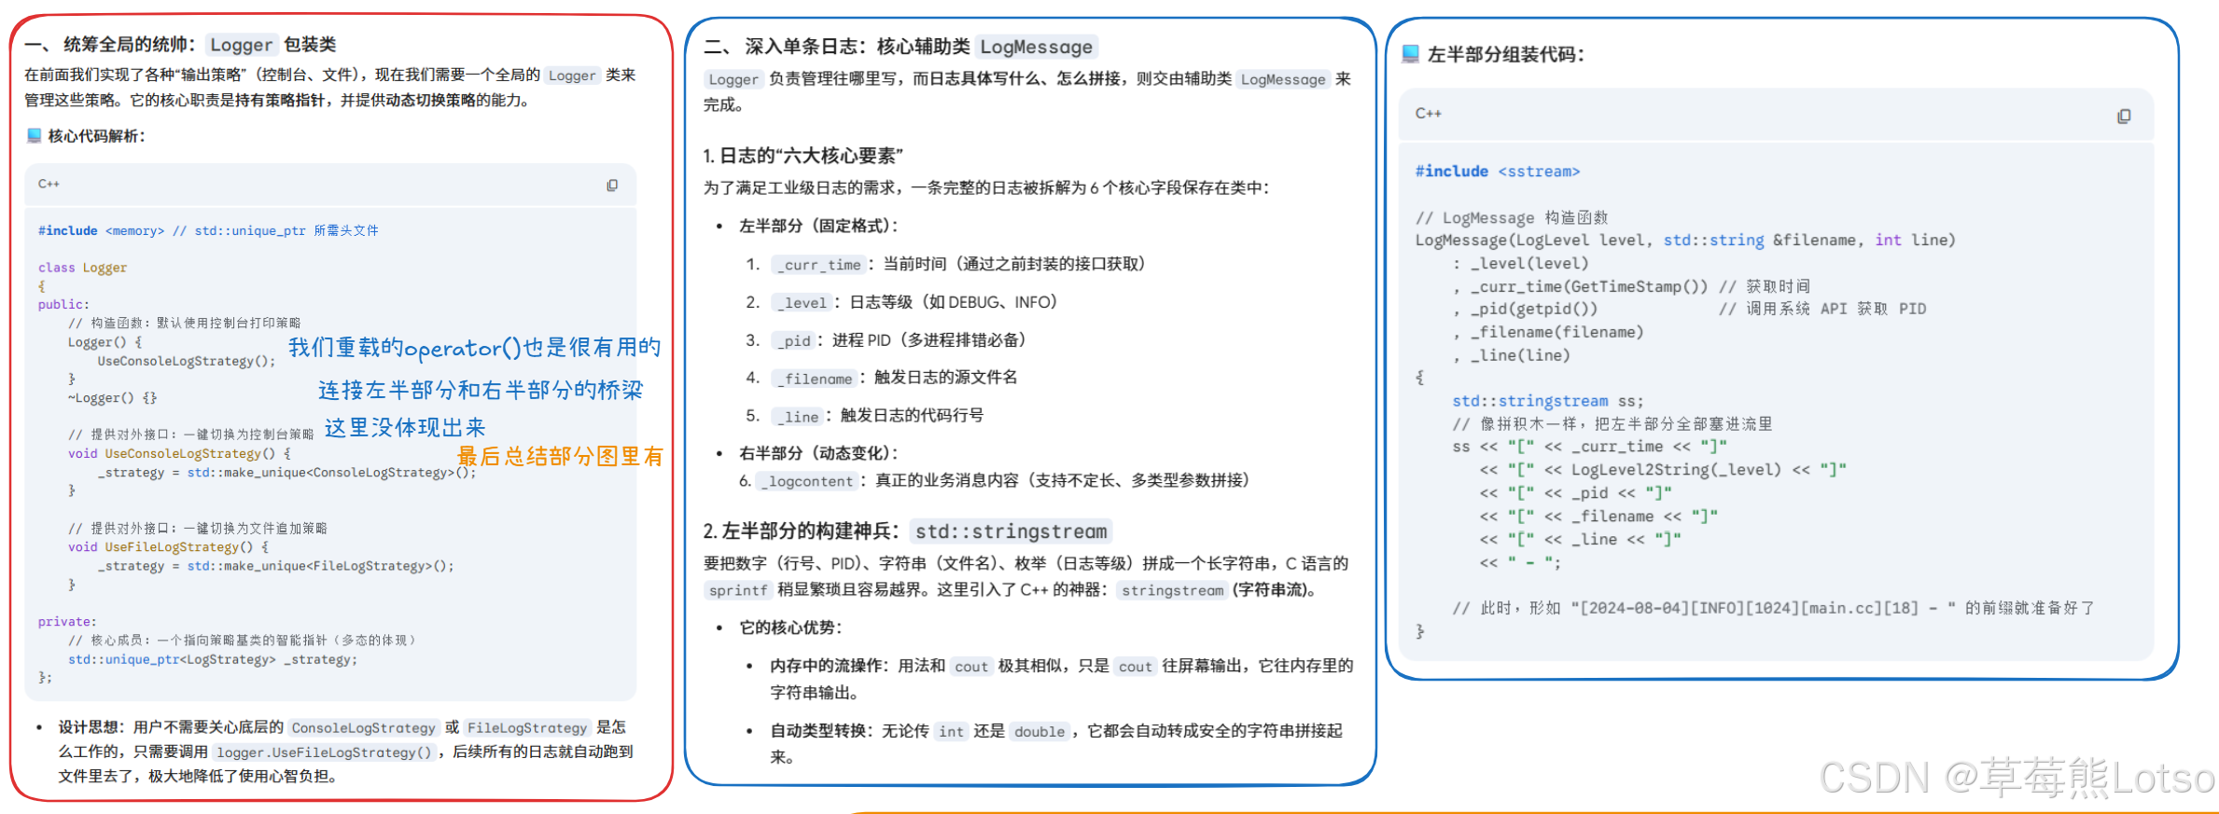
Task: Click std::unique_ptr<LogStrategy> _strategy member line
Action: coord(213,659)
